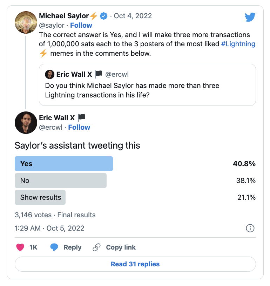Read 31 replies to this tweet
This screenshot has height=286, width=270.
click(135, 264)
